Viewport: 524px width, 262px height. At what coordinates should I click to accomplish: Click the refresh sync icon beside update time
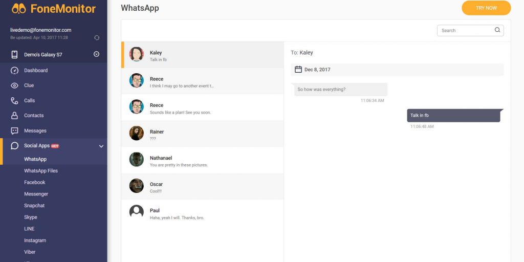point(97,38)
